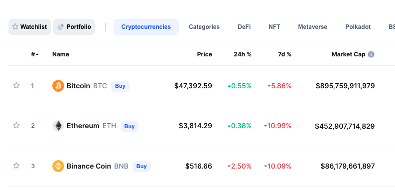Click Buy next to Ethereum ETH
Image resolution: width=395 pixels, height=196 pixels.
[x=130, y=126]
